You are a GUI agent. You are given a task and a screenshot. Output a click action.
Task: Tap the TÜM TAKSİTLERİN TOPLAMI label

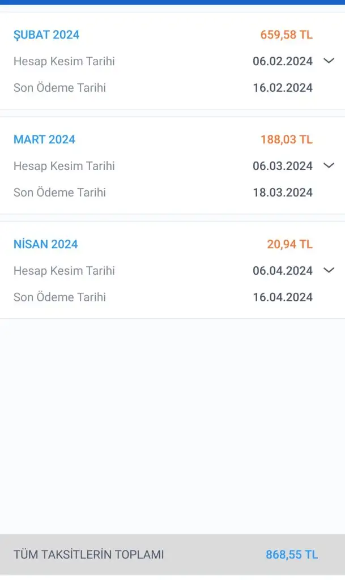[88, 555]
